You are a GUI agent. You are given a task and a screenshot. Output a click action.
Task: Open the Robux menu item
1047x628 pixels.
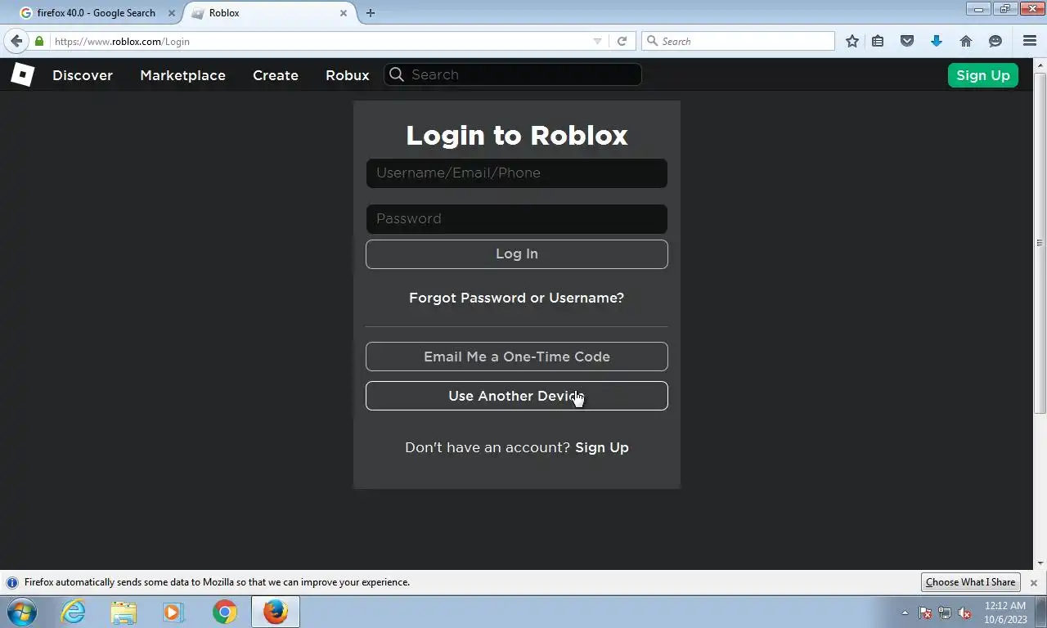[x=348, y=75]
